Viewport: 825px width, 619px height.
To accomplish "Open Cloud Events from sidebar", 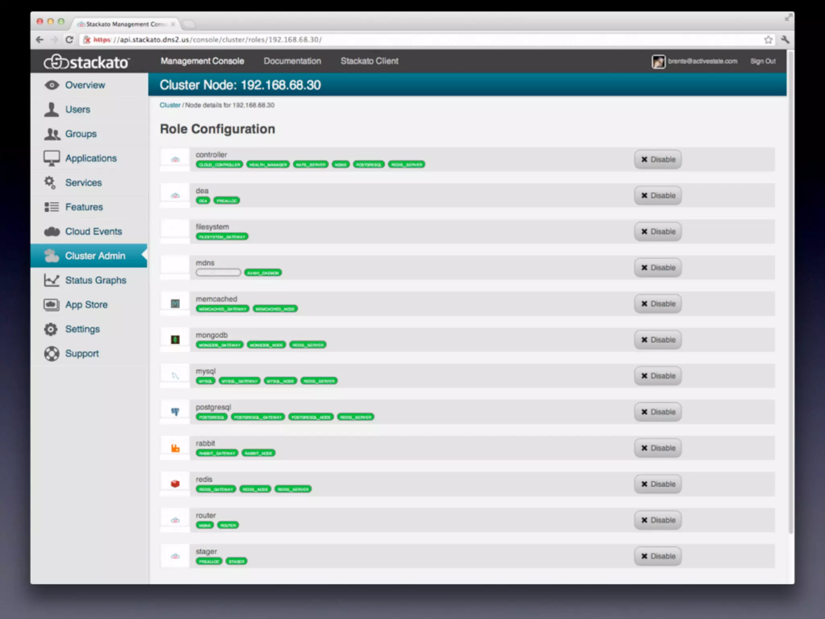I will click(x=93, y=231).
